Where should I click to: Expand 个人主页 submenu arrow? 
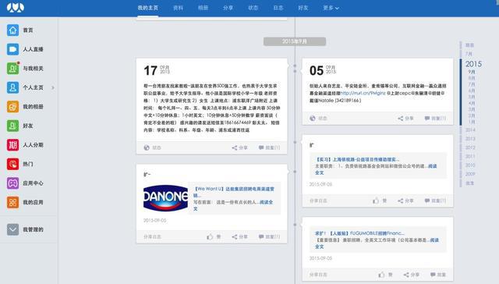pos(53,87)
